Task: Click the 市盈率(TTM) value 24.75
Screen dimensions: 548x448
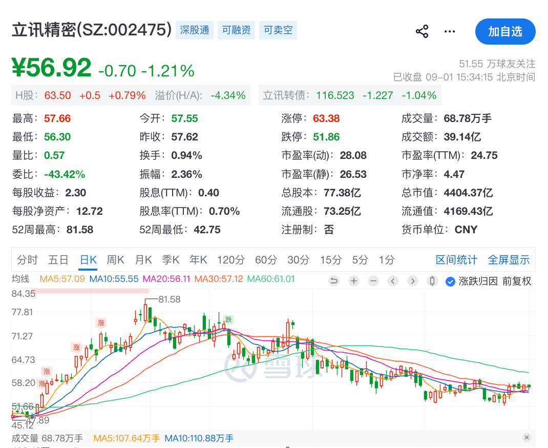Action: tap(484, 155)
